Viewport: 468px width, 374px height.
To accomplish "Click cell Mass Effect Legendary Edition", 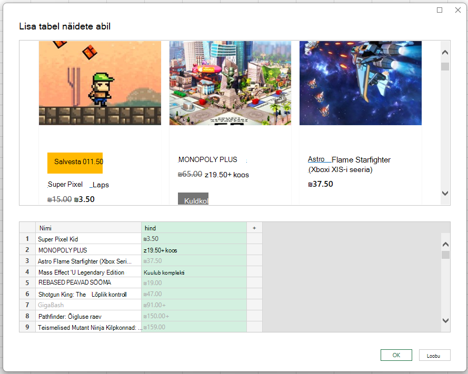I will pos(88,272).
